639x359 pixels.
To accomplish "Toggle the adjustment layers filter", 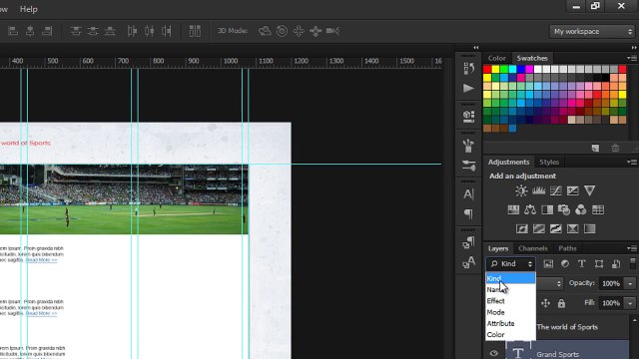I will coord(565,263).
